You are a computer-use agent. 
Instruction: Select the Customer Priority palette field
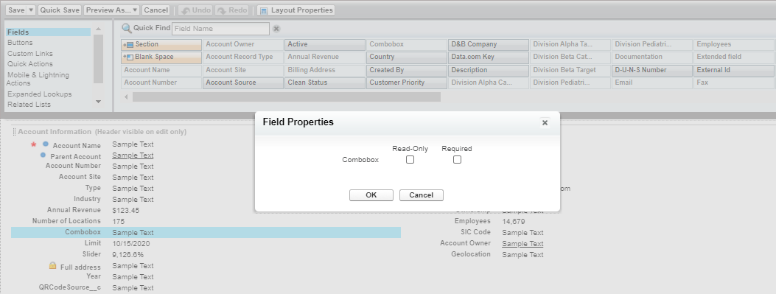pos(407,83)
